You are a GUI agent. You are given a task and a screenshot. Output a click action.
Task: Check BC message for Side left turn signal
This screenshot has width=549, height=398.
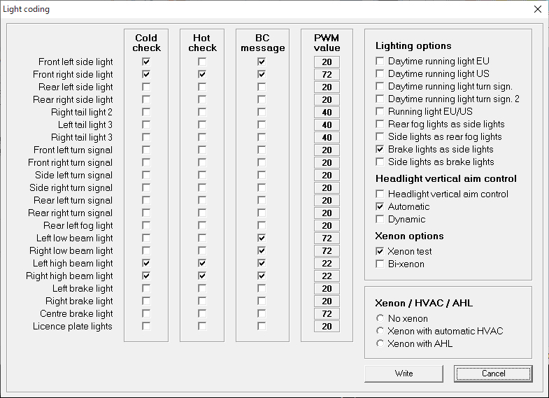pyautogui.click(x=262, y=176)
